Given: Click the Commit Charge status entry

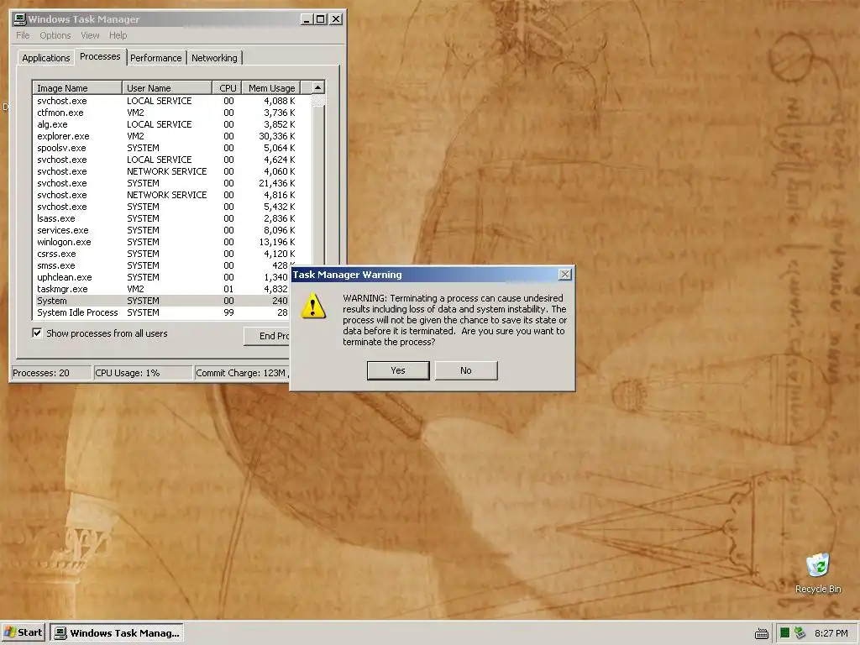Looking at the screenshot, I should point(242,373).
